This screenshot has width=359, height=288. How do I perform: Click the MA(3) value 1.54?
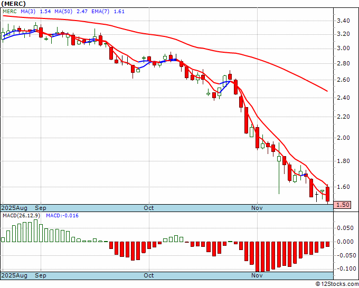pyautogui.click(x=45, y=12)
